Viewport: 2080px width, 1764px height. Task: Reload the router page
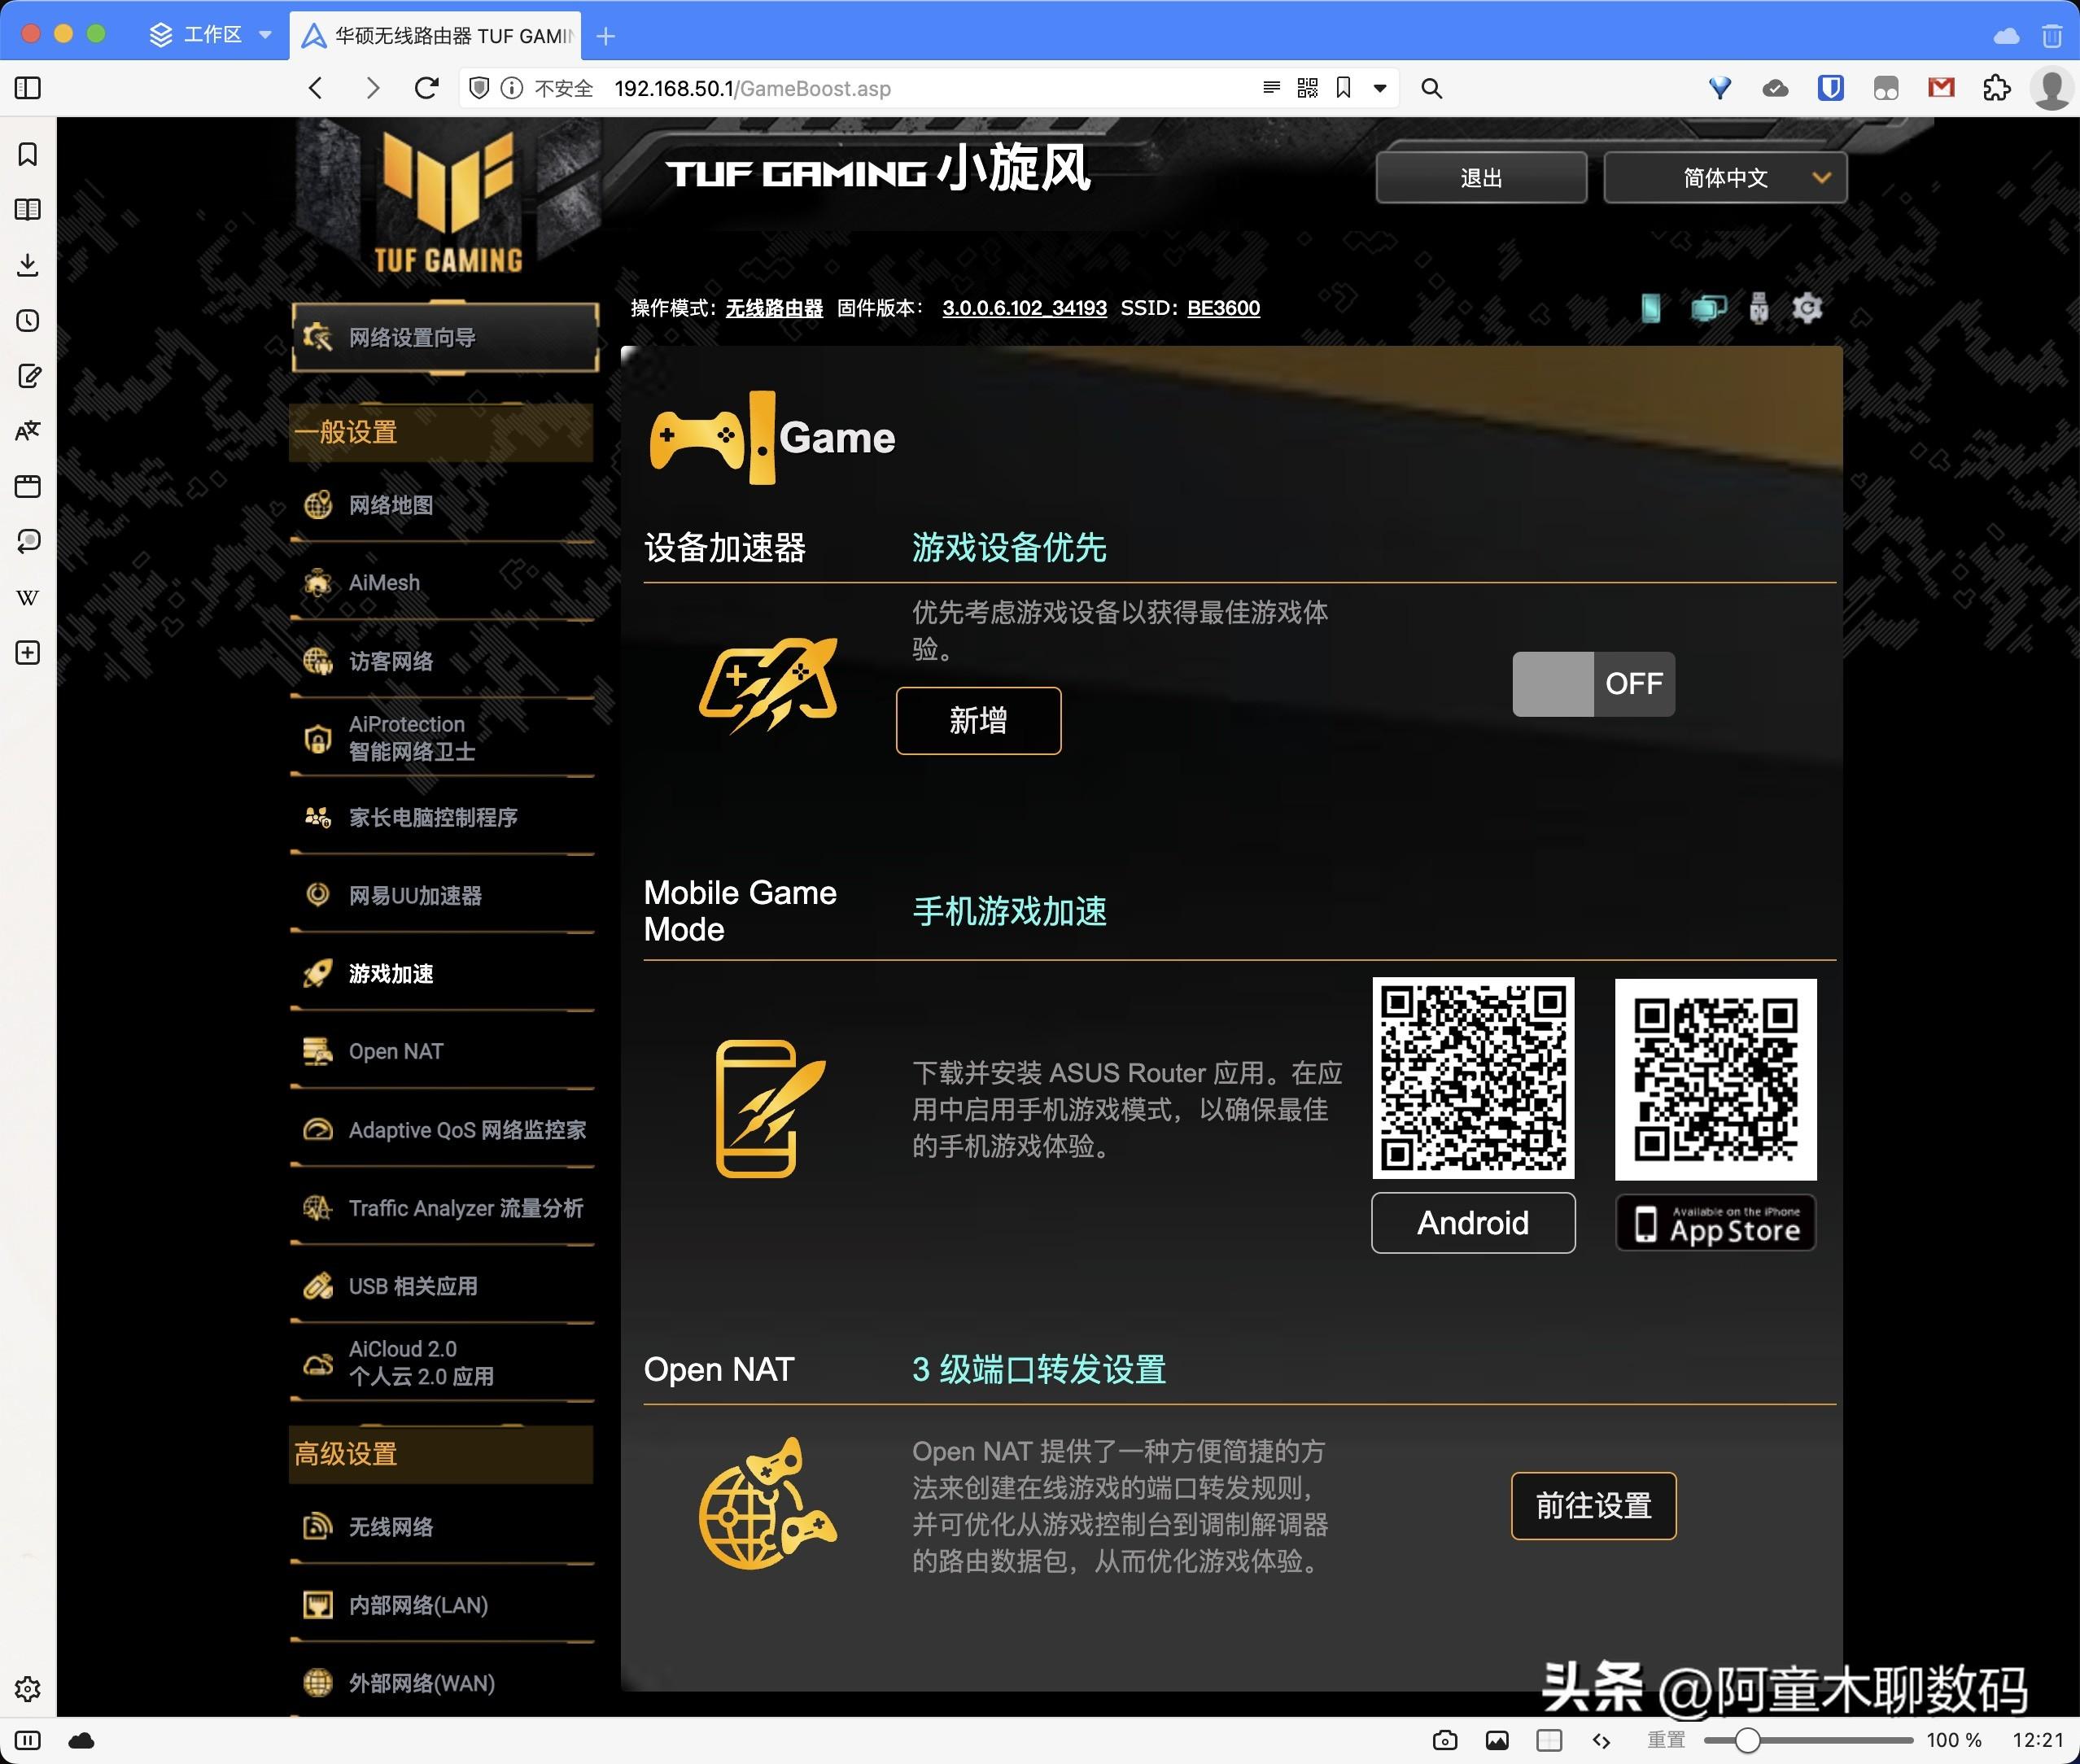(427, 88)
